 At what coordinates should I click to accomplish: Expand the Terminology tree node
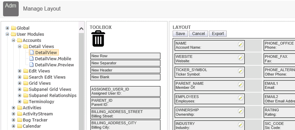click(x=20, y=101)
